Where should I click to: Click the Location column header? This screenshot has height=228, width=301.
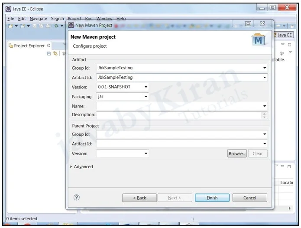pos(286,182)
